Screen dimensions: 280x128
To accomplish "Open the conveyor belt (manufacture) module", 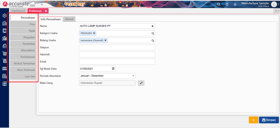I will point(4,69).
